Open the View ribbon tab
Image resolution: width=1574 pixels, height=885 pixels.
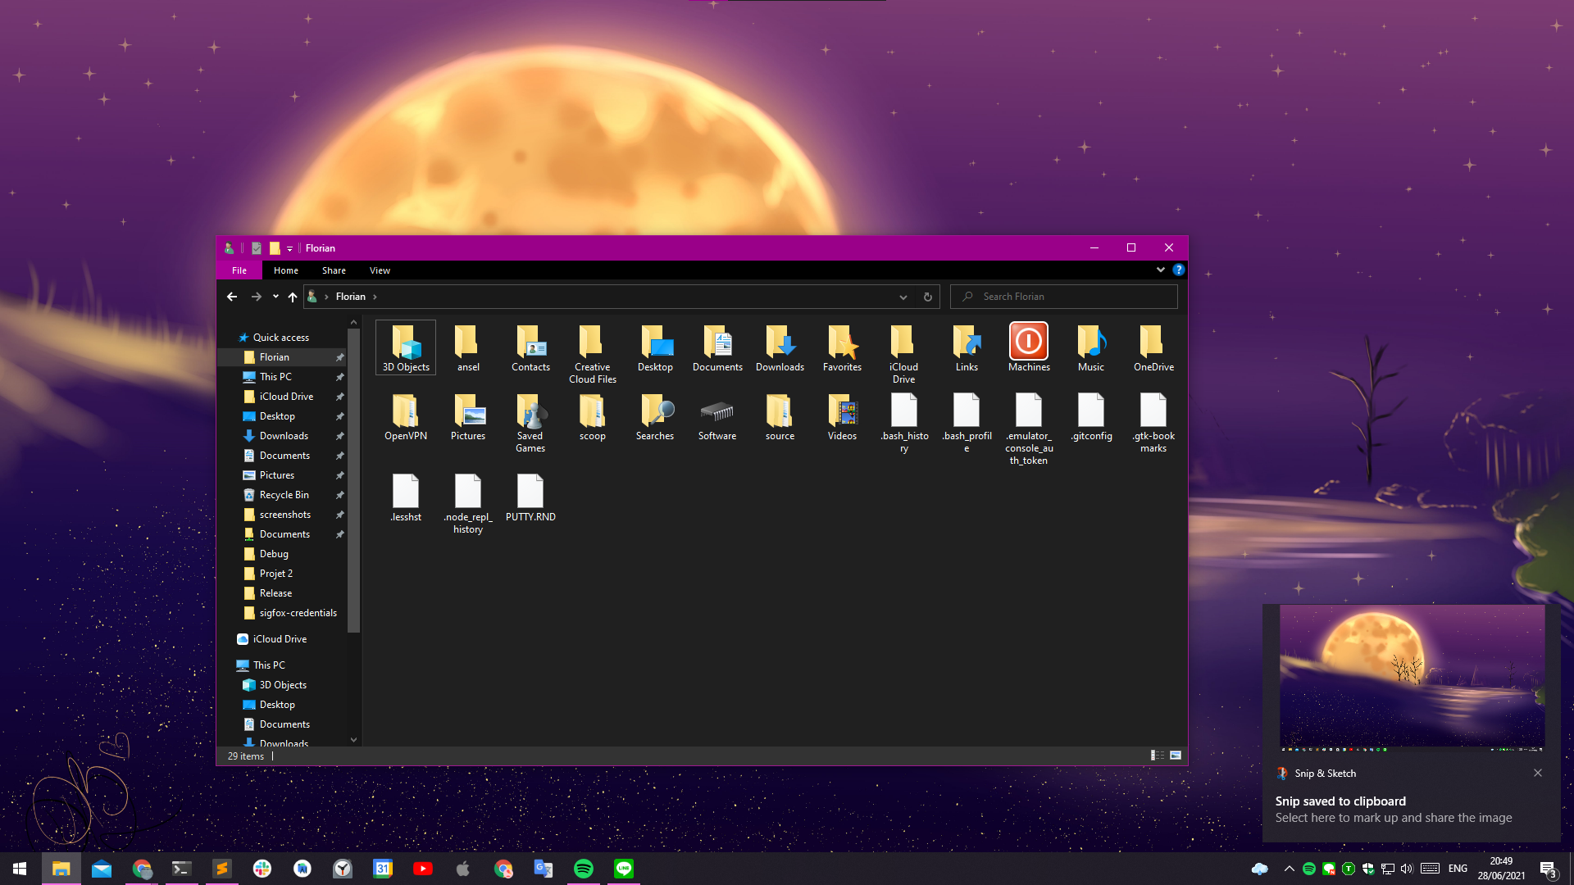379,270
